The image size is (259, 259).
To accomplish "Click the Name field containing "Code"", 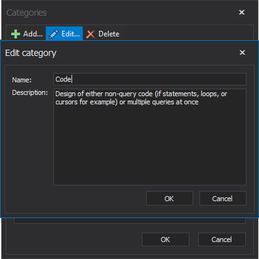I will [150, 79].
